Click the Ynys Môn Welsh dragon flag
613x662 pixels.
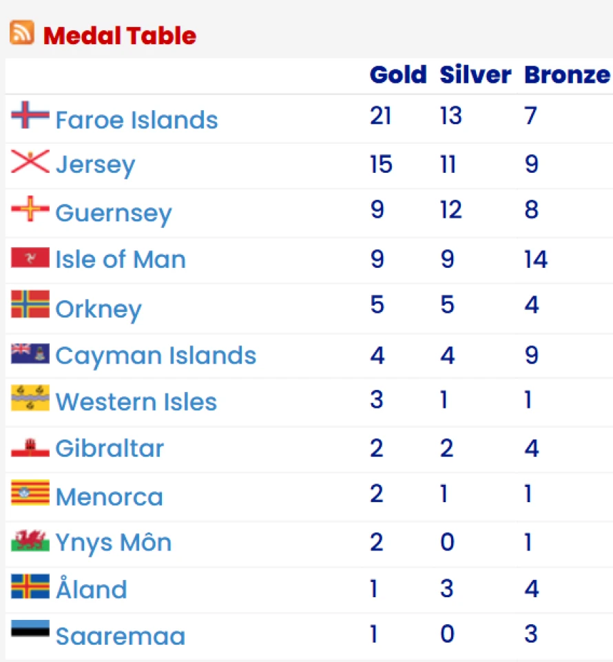(x=30, y=540)
